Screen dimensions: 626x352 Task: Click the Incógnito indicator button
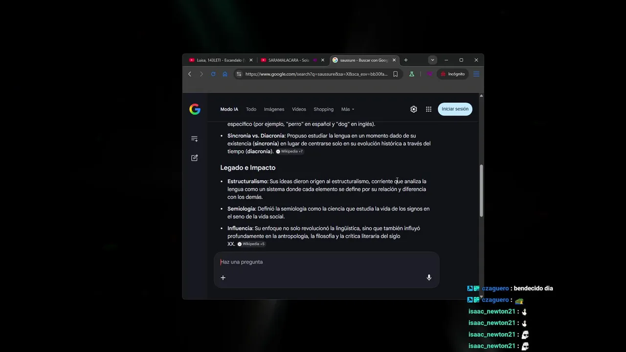coord(453,74)
